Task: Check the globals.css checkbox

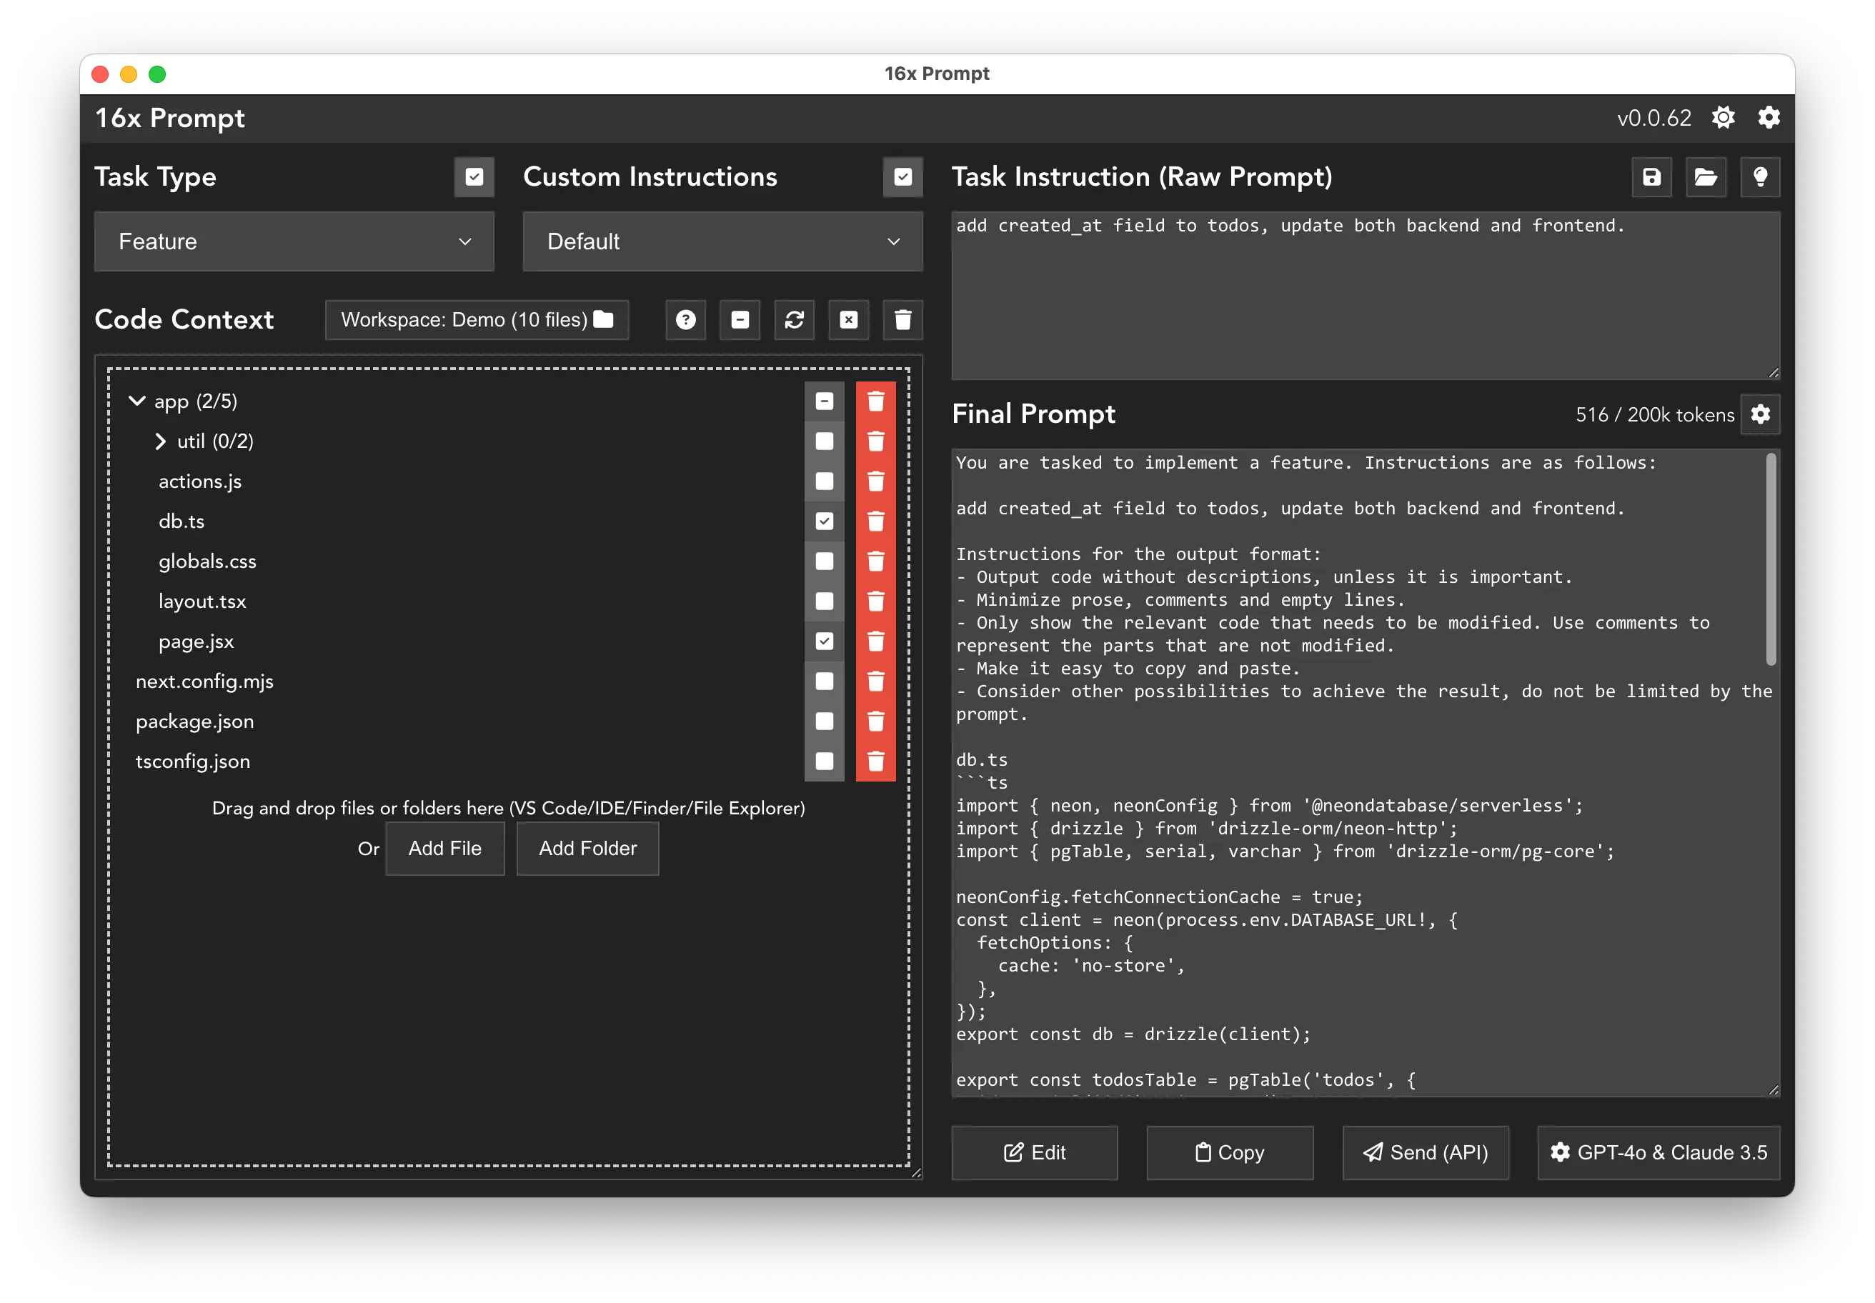Action: click(x=825, y=561)
